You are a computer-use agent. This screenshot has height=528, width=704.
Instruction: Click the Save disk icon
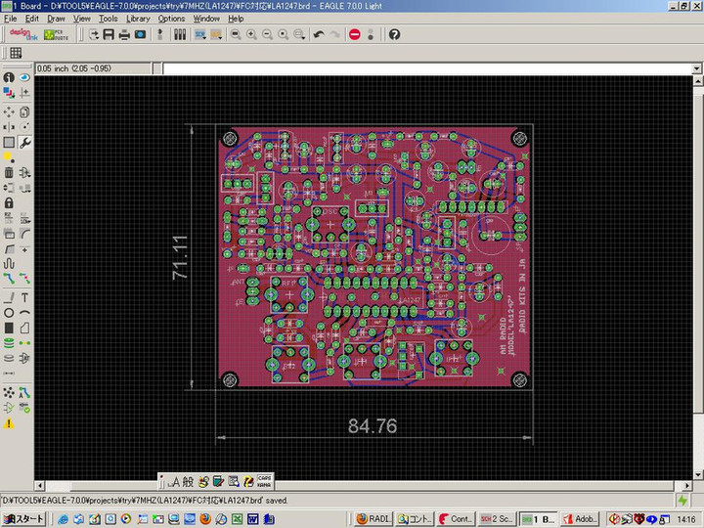109,34
